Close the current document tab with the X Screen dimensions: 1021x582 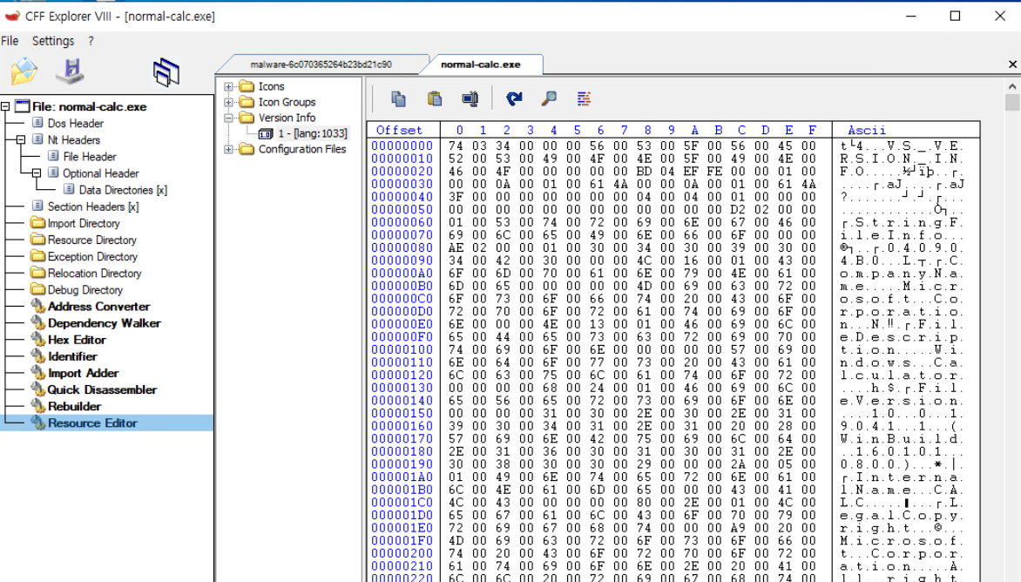[1012, 64]
